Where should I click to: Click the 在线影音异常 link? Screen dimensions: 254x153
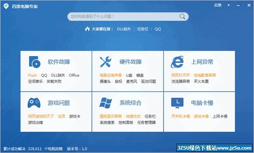[205, 75]
